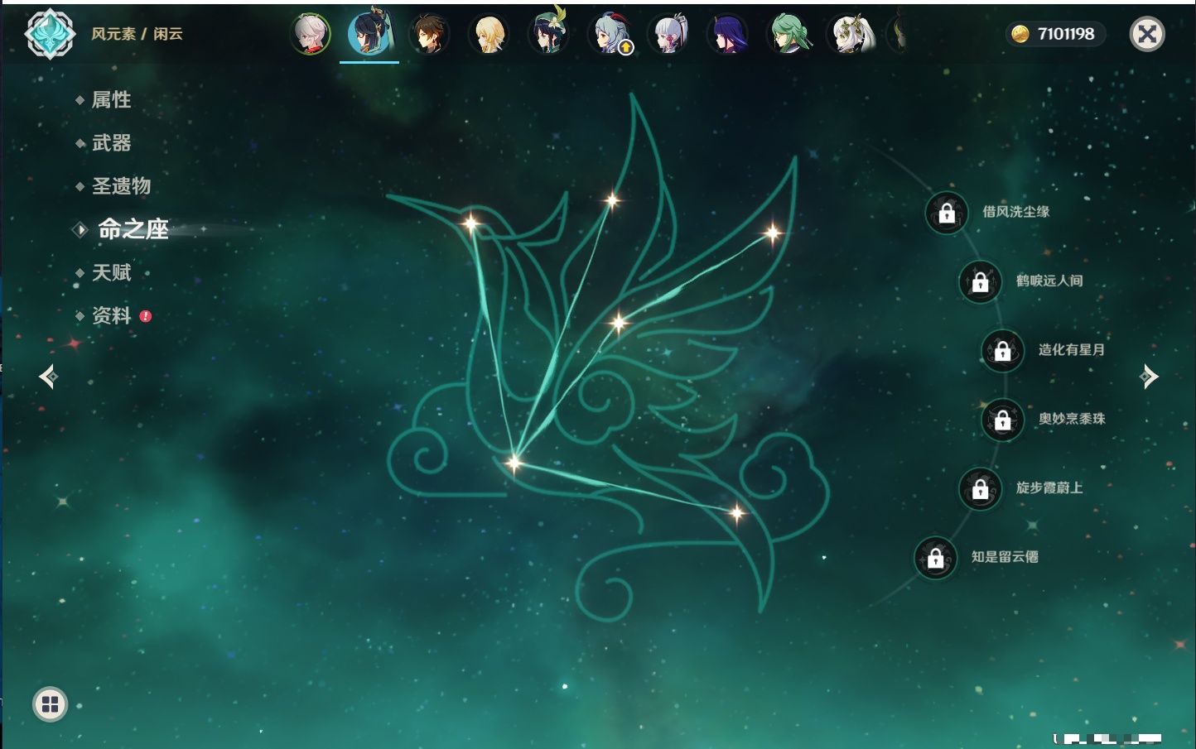1196x749 pixels.
Task: Click the Anemo element emblem icon
Action: pos(50,34)
